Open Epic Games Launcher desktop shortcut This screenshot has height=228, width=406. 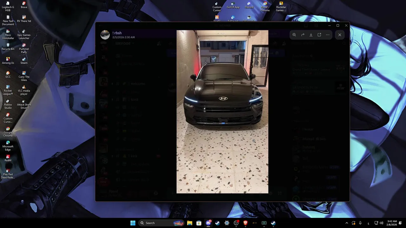24,35
